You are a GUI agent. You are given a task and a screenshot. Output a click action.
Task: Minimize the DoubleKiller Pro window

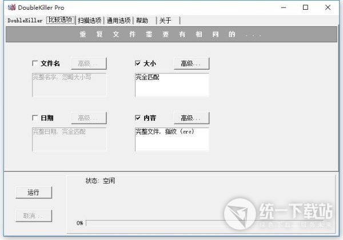coord(284,7)
